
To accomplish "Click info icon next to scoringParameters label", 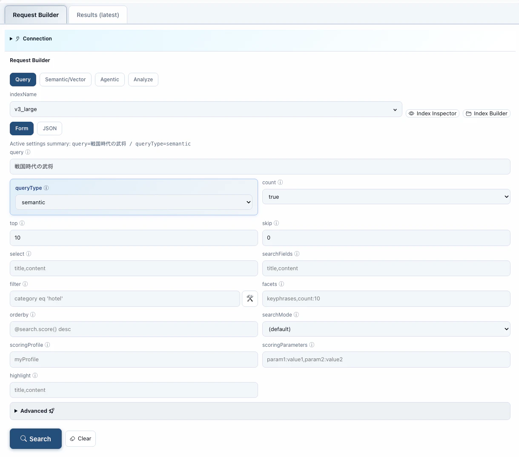I will (x=312, y=345).
